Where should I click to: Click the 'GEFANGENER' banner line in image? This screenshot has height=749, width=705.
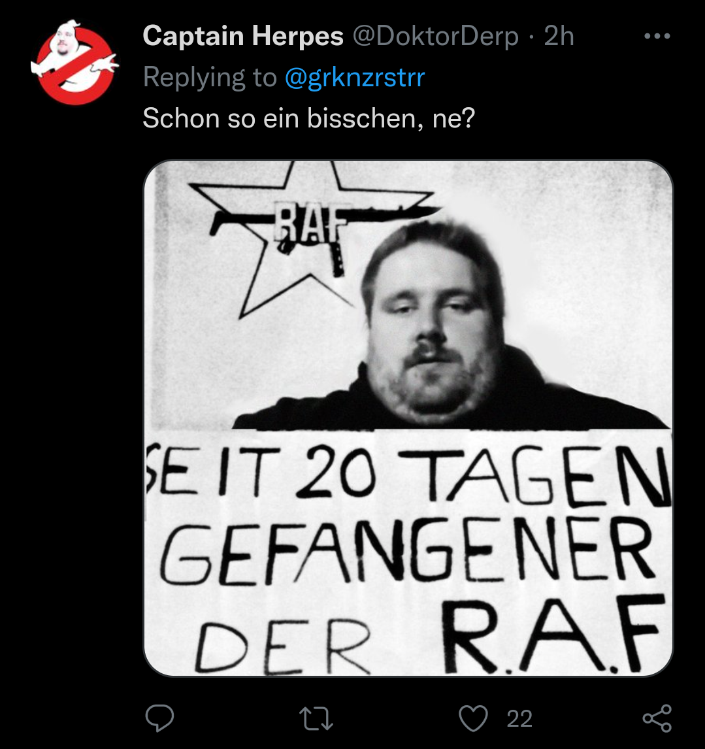(408, 552)
